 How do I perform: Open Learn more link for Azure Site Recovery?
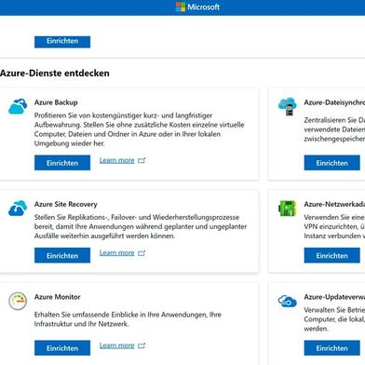(117, 253)
